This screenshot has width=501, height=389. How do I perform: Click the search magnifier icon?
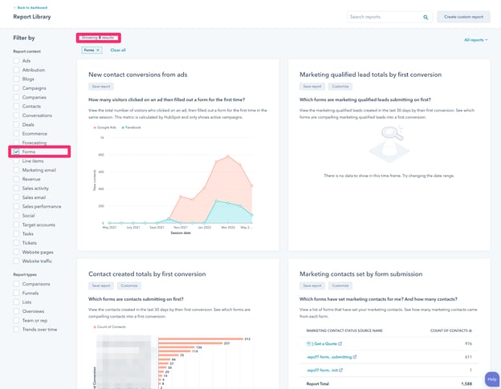425,17
